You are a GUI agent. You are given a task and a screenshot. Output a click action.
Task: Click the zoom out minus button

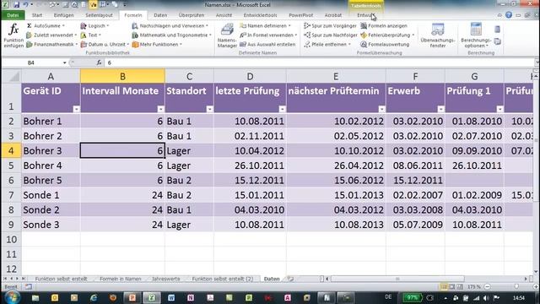click(488, 287)
